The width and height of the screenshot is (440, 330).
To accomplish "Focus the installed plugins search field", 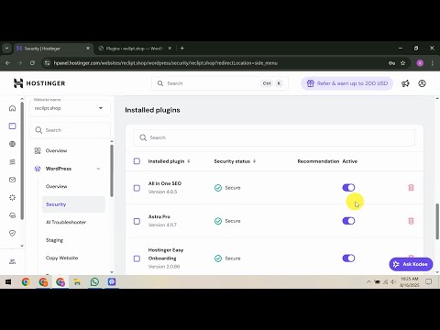I will pyautogui.click(x=274, y=137).
